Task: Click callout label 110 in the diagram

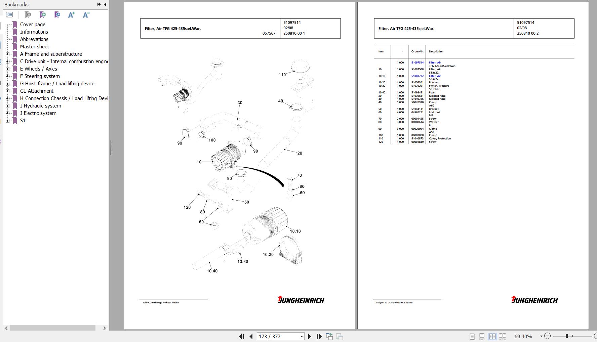Action: (282, 75)
